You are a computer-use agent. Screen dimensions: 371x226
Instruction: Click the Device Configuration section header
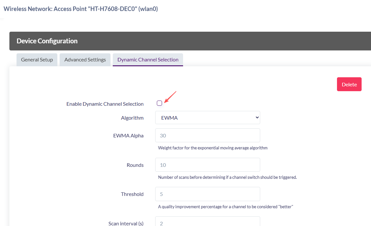pos(47,41)
